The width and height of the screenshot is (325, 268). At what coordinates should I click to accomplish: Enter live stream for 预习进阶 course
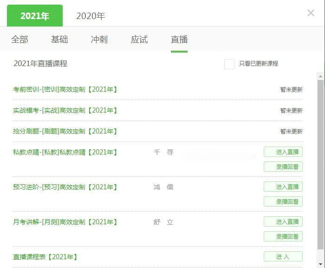click(x=283, y=187)
